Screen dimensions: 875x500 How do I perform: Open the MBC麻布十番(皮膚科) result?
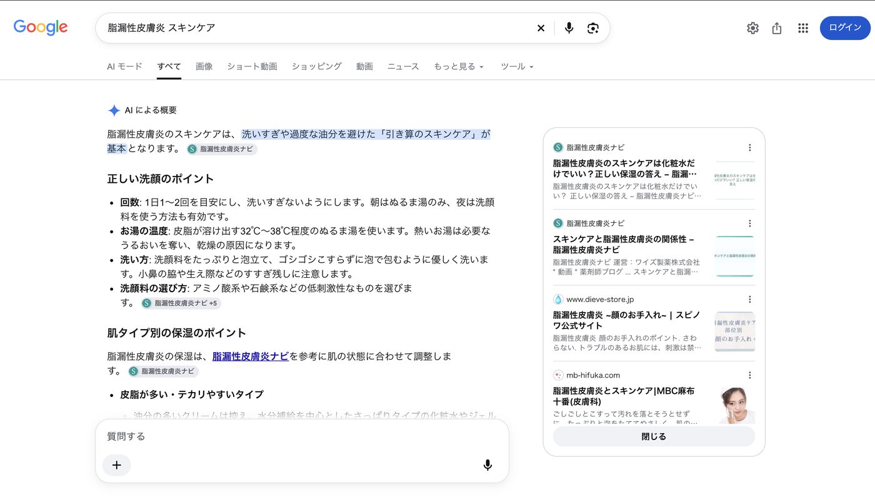point(624,396)
